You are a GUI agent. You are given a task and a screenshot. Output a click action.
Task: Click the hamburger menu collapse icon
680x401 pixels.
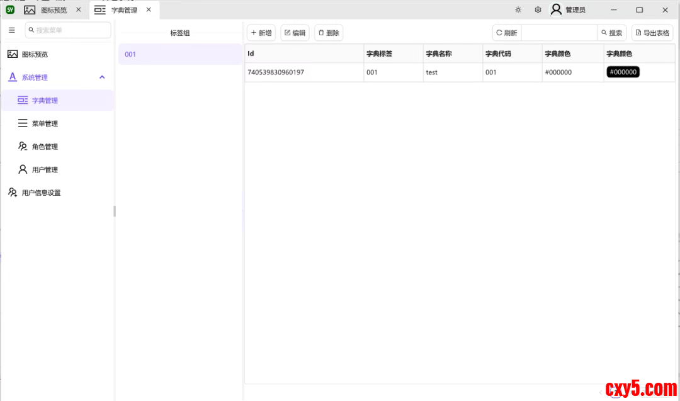[11, 30]
